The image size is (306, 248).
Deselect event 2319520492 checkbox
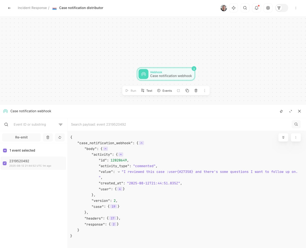click(5, 163)
